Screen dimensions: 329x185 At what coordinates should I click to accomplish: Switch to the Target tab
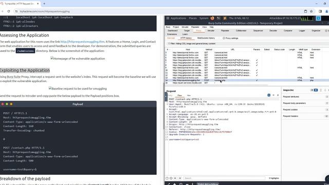[187, 31]
